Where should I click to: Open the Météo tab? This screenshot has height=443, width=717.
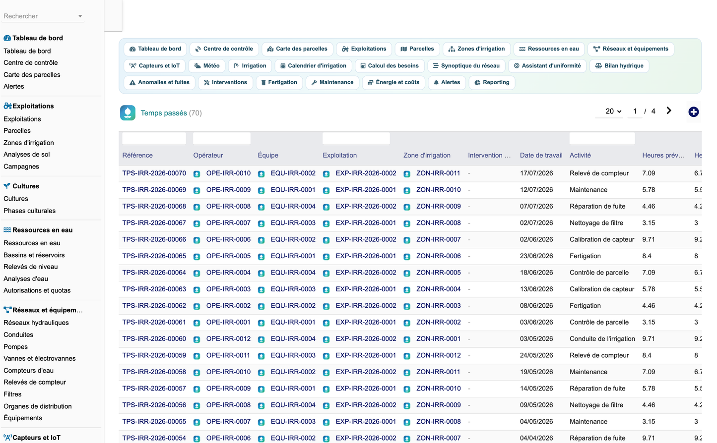click(x=207, y=66)
